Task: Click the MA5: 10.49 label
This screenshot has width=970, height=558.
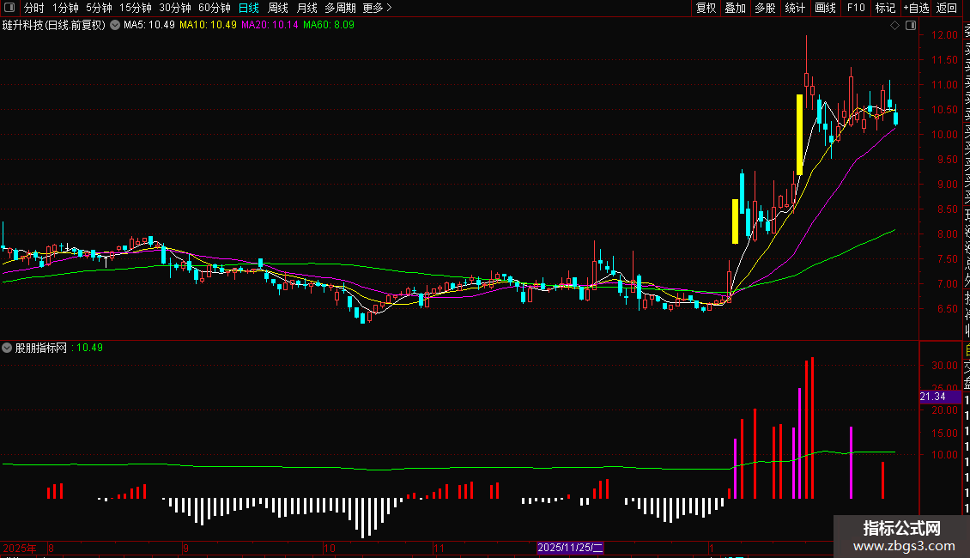Action: (x=149, y=26)
